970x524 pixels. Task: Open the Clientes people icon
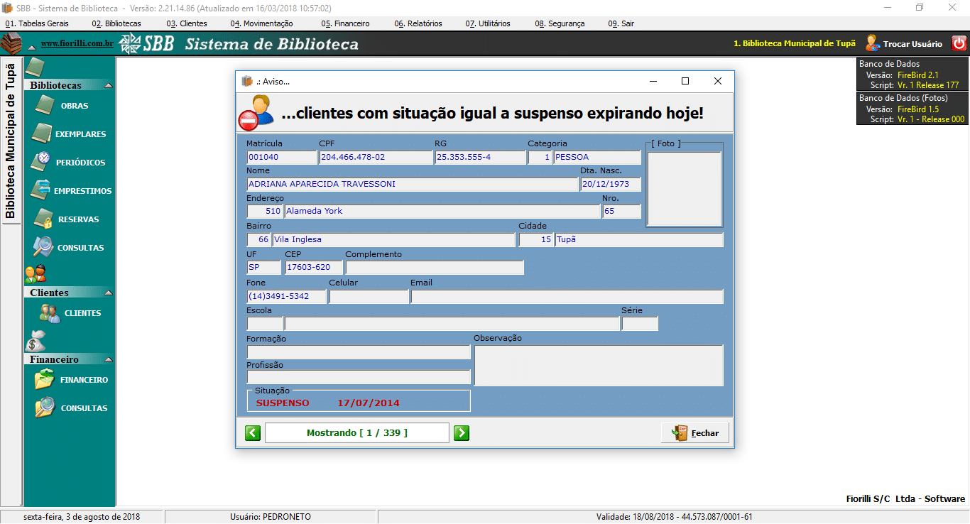(49, 313)
